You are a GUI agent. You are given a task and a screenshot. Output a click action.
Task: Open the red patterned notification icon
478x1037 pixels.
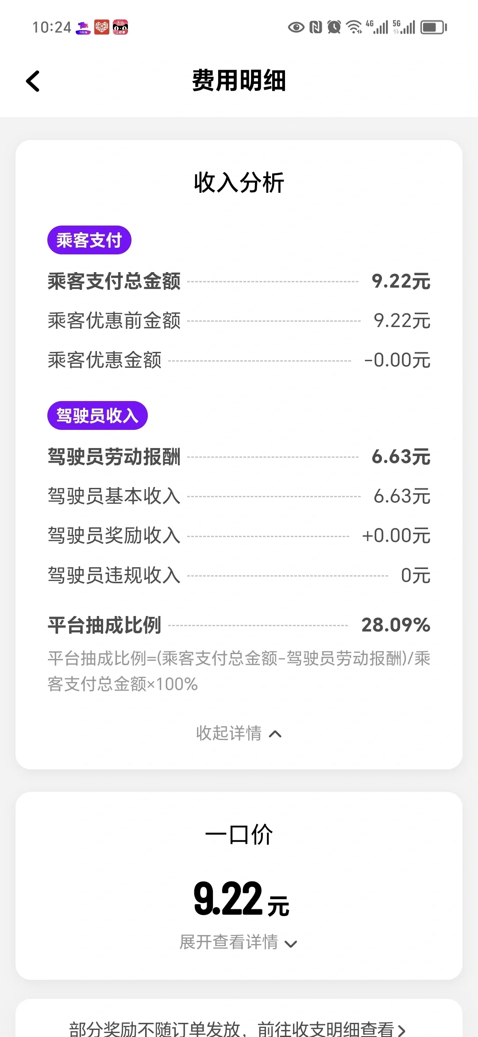[x=102, y=27]
